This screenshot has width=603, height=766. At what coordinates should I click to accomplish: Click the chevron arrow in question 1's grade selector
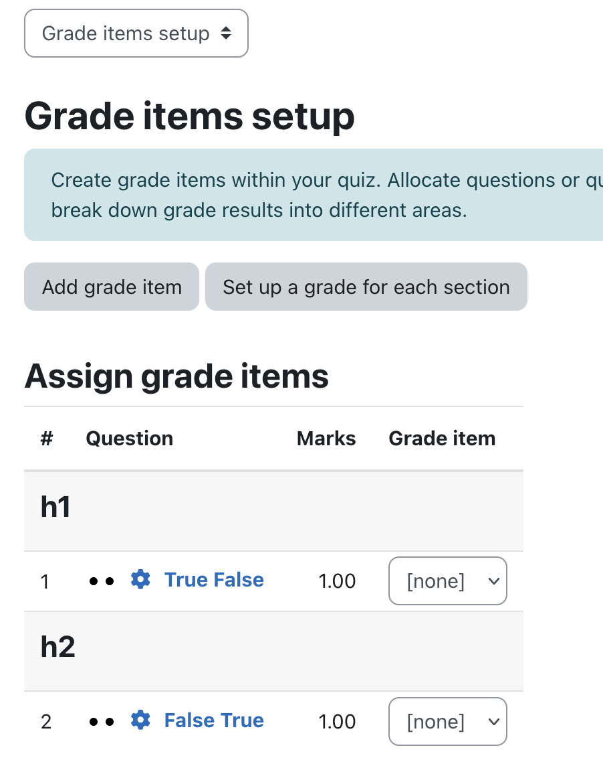click(x=494, y=581)
